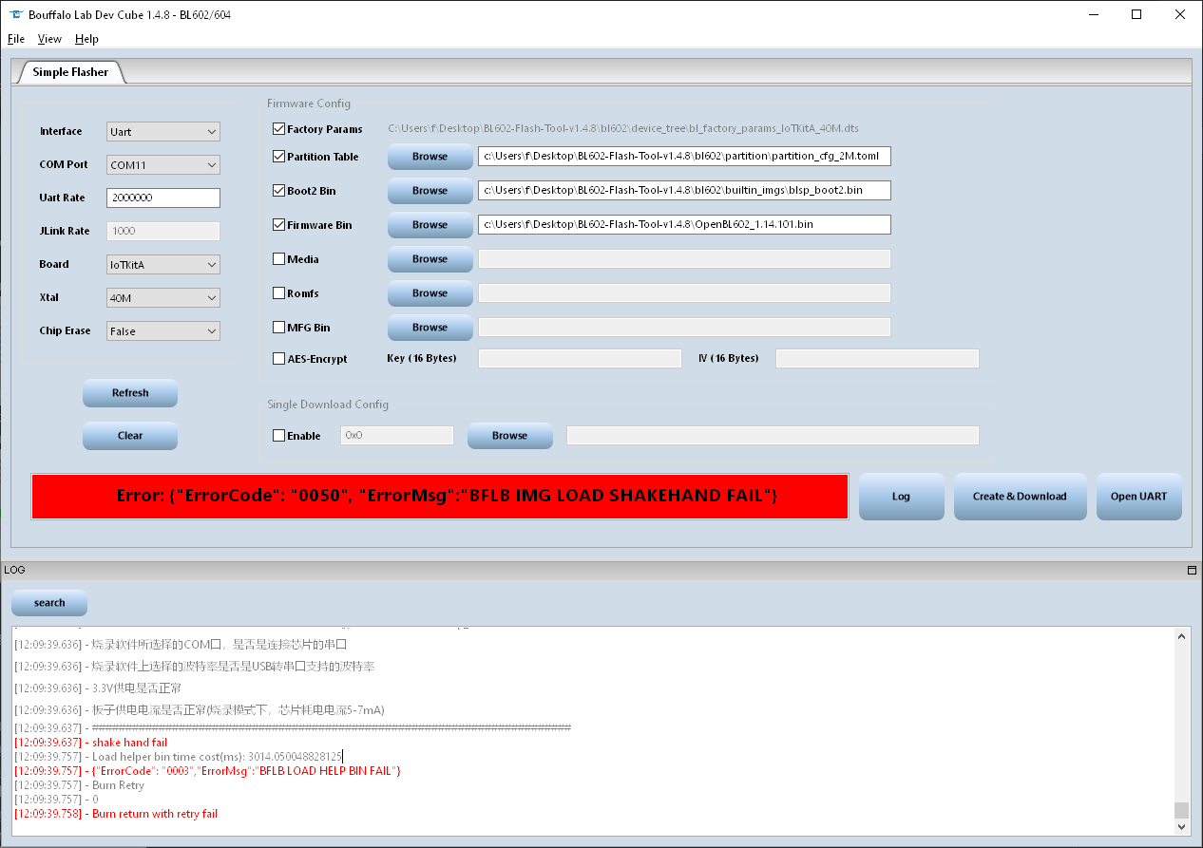Click the red ErrorCode 0050 status banner
1203x848 pixels.
(x=440, y=497)
